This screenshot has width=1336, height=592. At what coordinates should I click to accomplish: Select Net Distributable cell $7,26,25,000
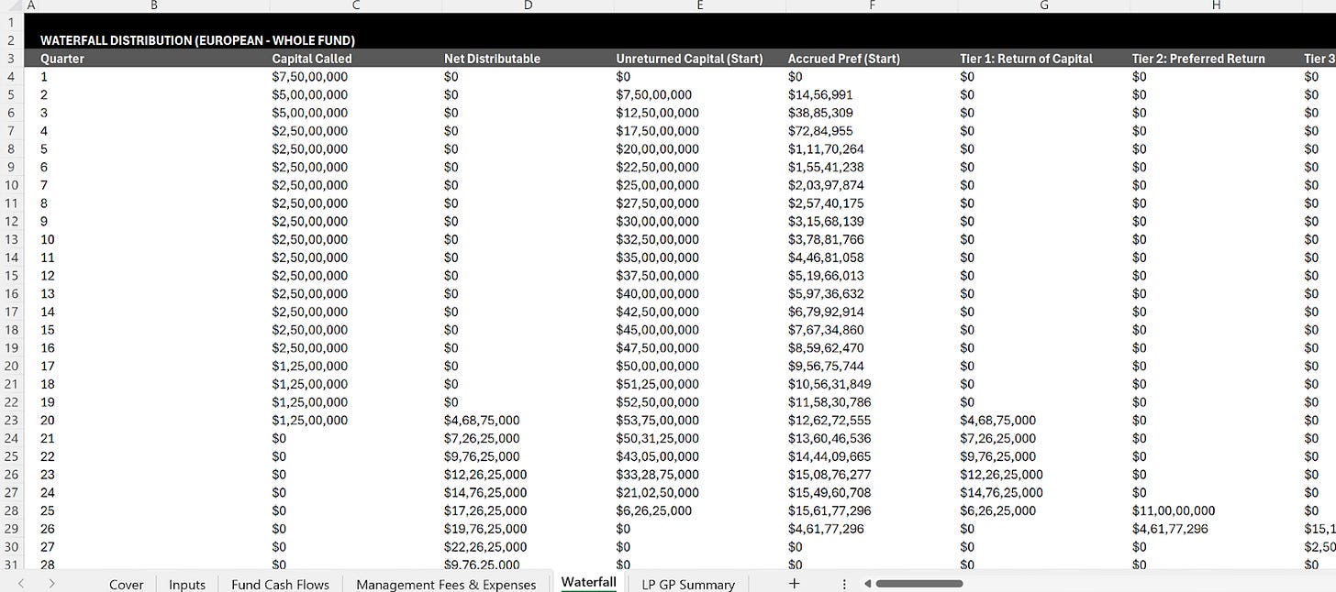(482, 438)
